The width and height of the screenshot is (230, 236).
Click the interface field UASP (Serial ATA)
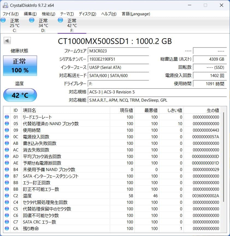coord(118,67)
